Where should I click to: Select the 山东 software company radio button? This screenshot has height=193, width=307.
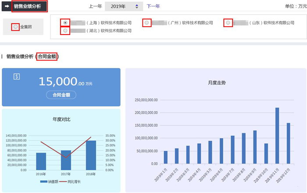coord(228,22)
